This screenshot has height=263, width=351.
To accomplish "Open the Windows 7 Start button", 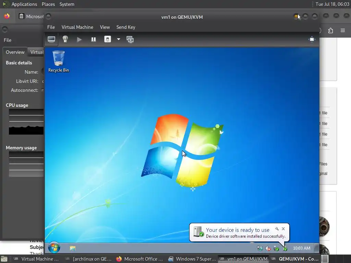I will (54, 248).
